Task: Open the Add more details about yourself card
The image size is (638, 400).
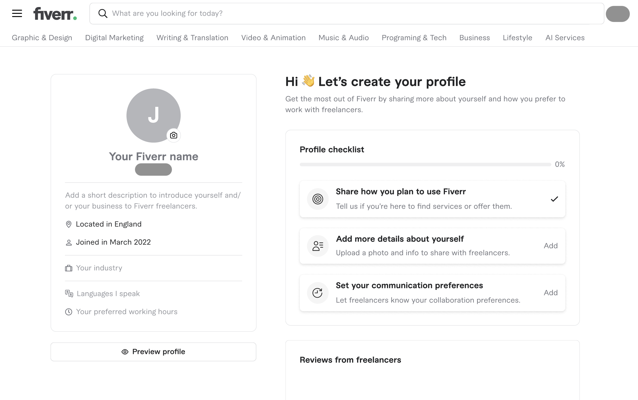Action: [x=432, y=246]
